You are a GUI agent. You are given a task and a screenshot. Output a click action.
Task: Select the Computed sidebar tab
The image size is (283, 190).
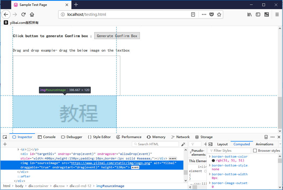point(242,144)
